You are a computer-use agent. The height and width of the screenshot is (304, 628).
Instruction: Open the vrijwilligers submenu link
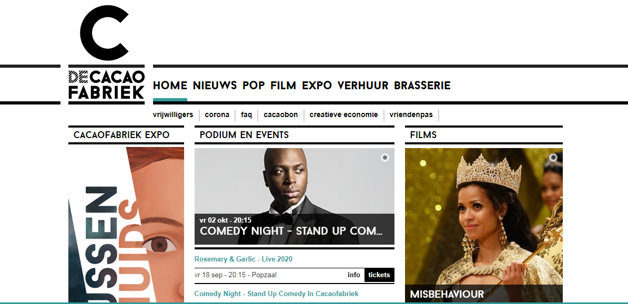(173, 115)
